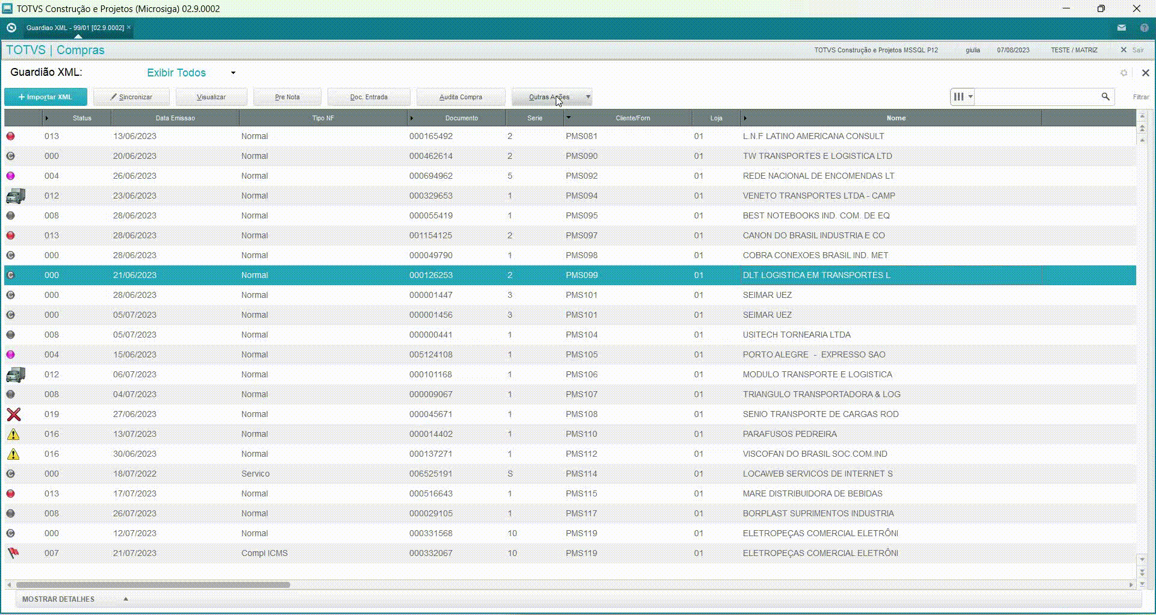The height and width of the screenshot is (615, 1156).
Task: Click the magenta status icon for REDE NACIONAL
Action: click(x=10, y=176)
